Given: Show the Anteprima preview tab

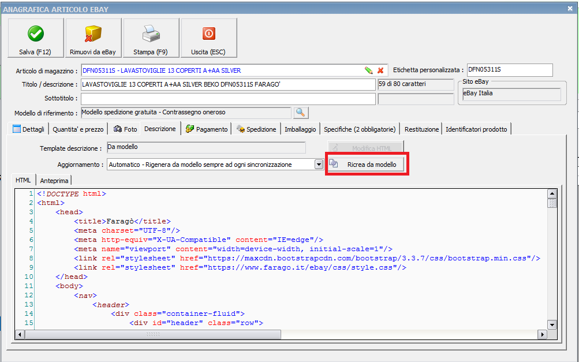Looking at the screenshot, I should coord(54,180).
